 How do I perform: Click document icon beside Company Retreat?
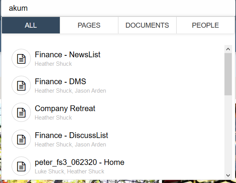click(21, 112)
